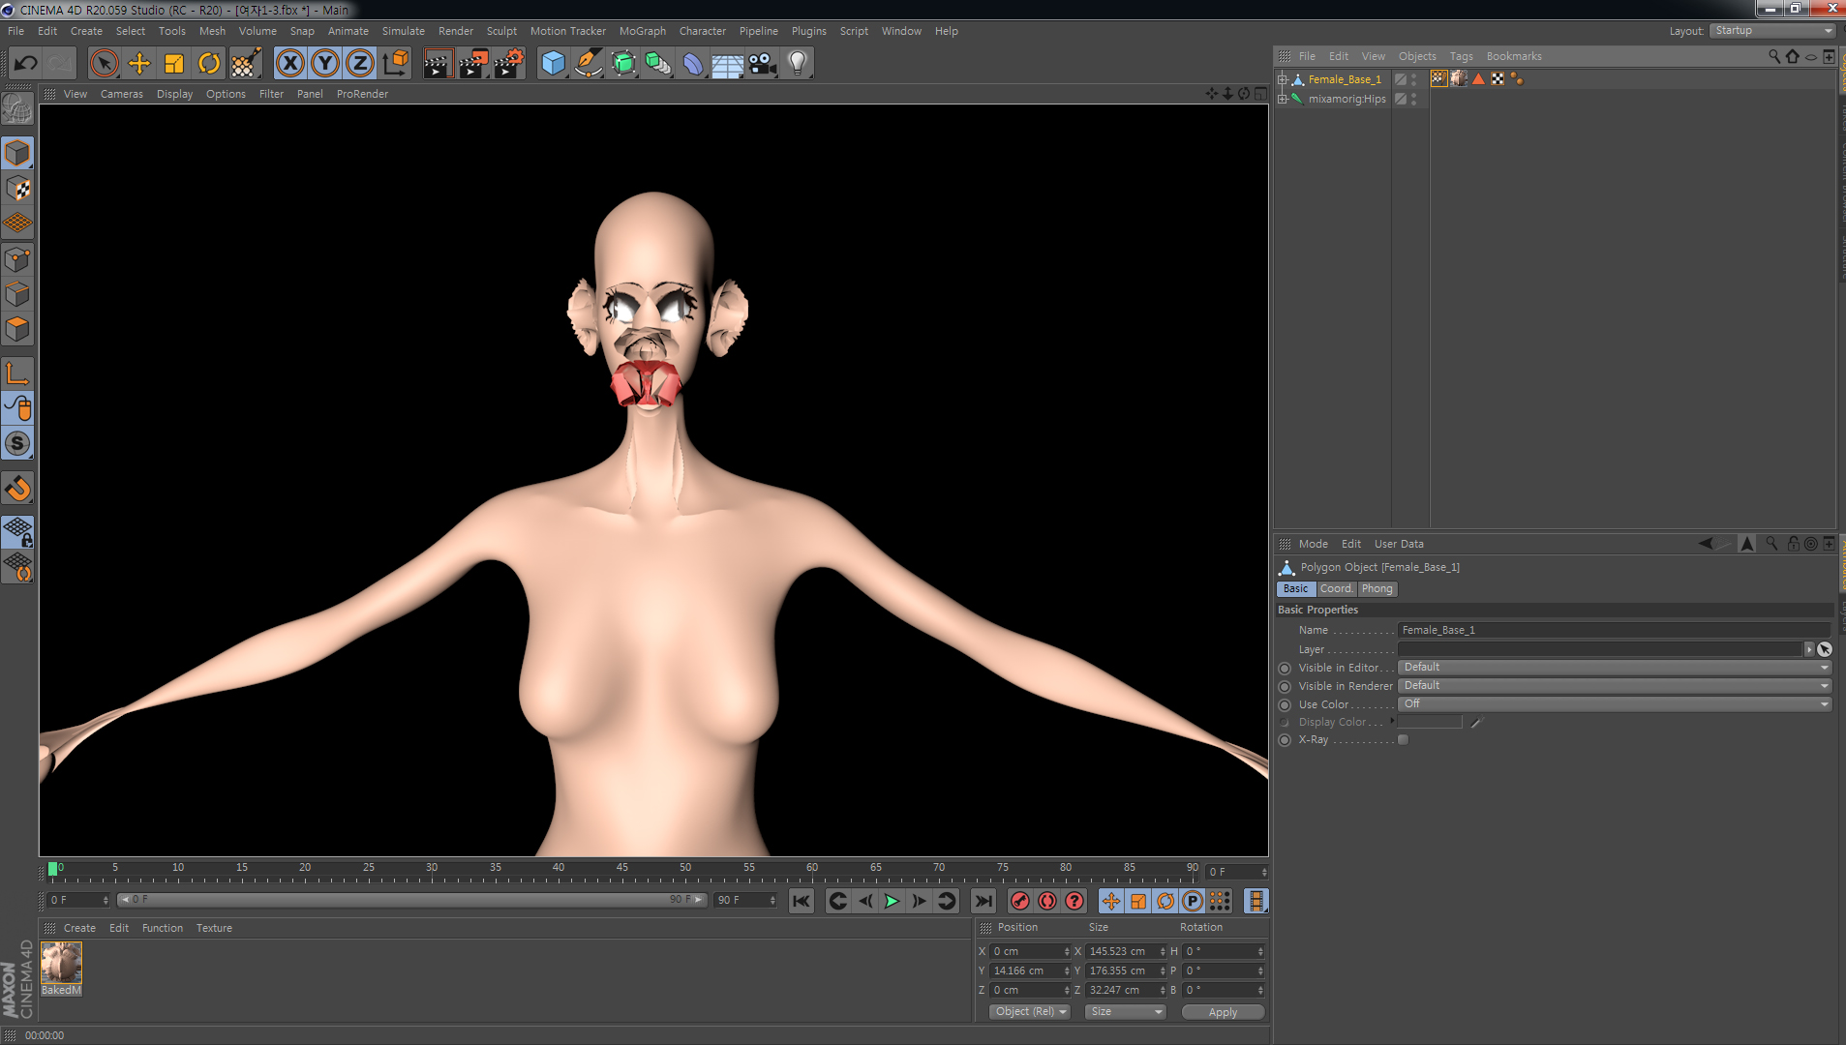Image resolution: width=1846 pixels, height=1045 pixels.
Task: Open Visible in Editor dropdown
Action: point(1615,668)
